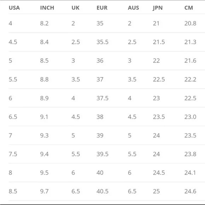Click the UK column header
This screenshot has height=205, width=205.
tap(75, 8)
